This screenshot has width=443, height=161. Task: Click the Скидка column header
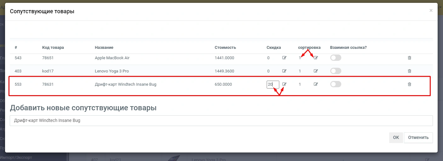274,48
